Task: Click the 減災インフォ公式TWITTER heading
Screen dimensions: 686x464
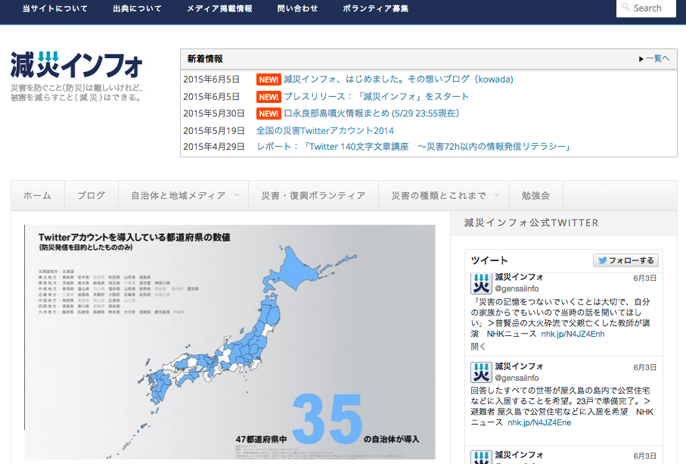Action: [531, 223]
